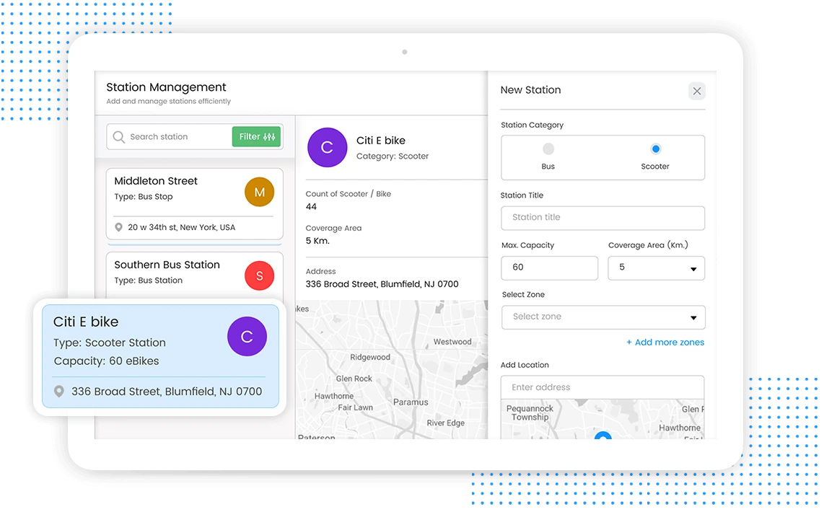Open the Filter button
Screen dimensions: 824x512
[256, 136]
